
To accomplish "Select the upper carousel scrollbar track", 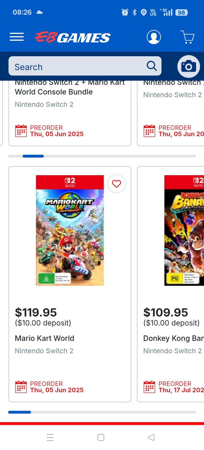I will (102, 156).
